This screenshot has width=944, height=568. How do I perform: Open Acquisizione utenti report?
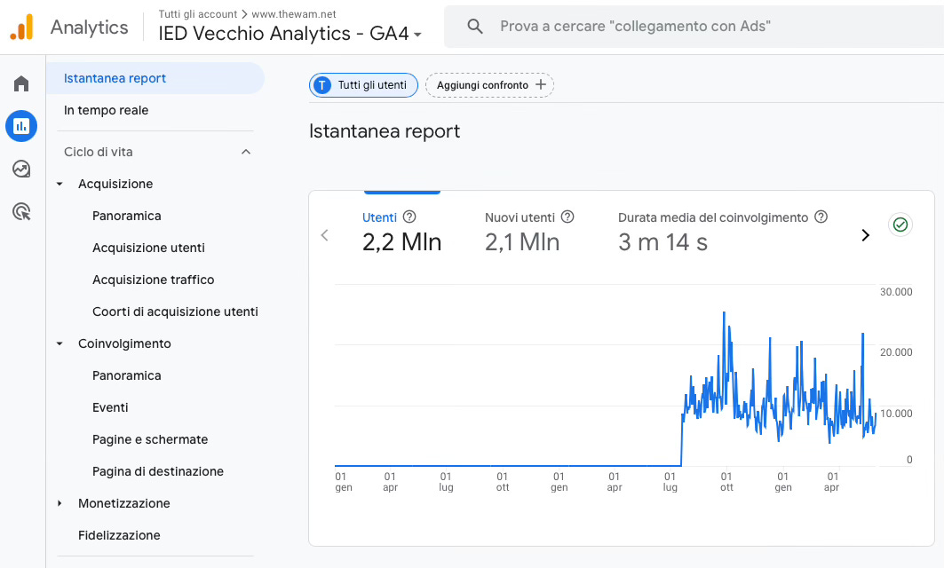click(x=148, y=248)
